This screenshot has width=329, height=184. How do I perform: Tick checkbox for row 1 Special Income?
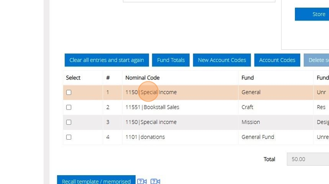(x=68, y=92)
